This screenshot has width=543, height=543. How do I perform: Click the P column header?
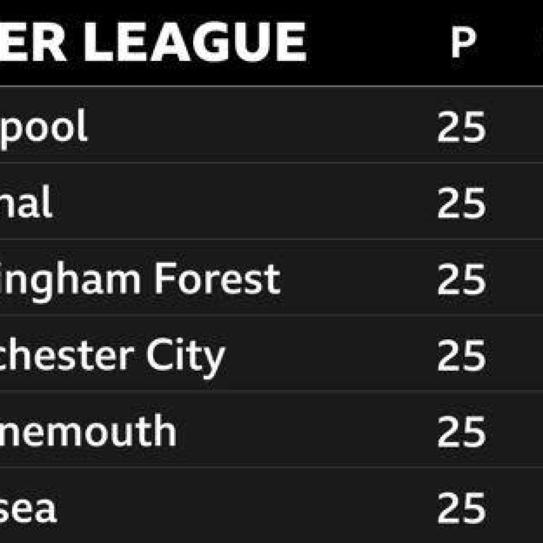[x=462, y=42]
